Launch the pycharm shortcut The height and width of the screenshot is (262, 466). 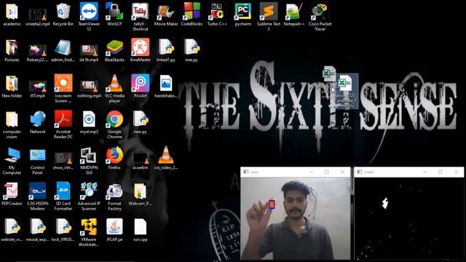[x=242, y=15]
